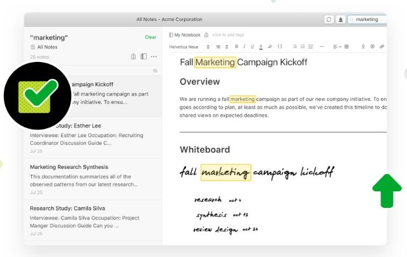This screenshot has width=407, height=257.
Task: Click the Overview heading
Action: click(x=199, y=82)
